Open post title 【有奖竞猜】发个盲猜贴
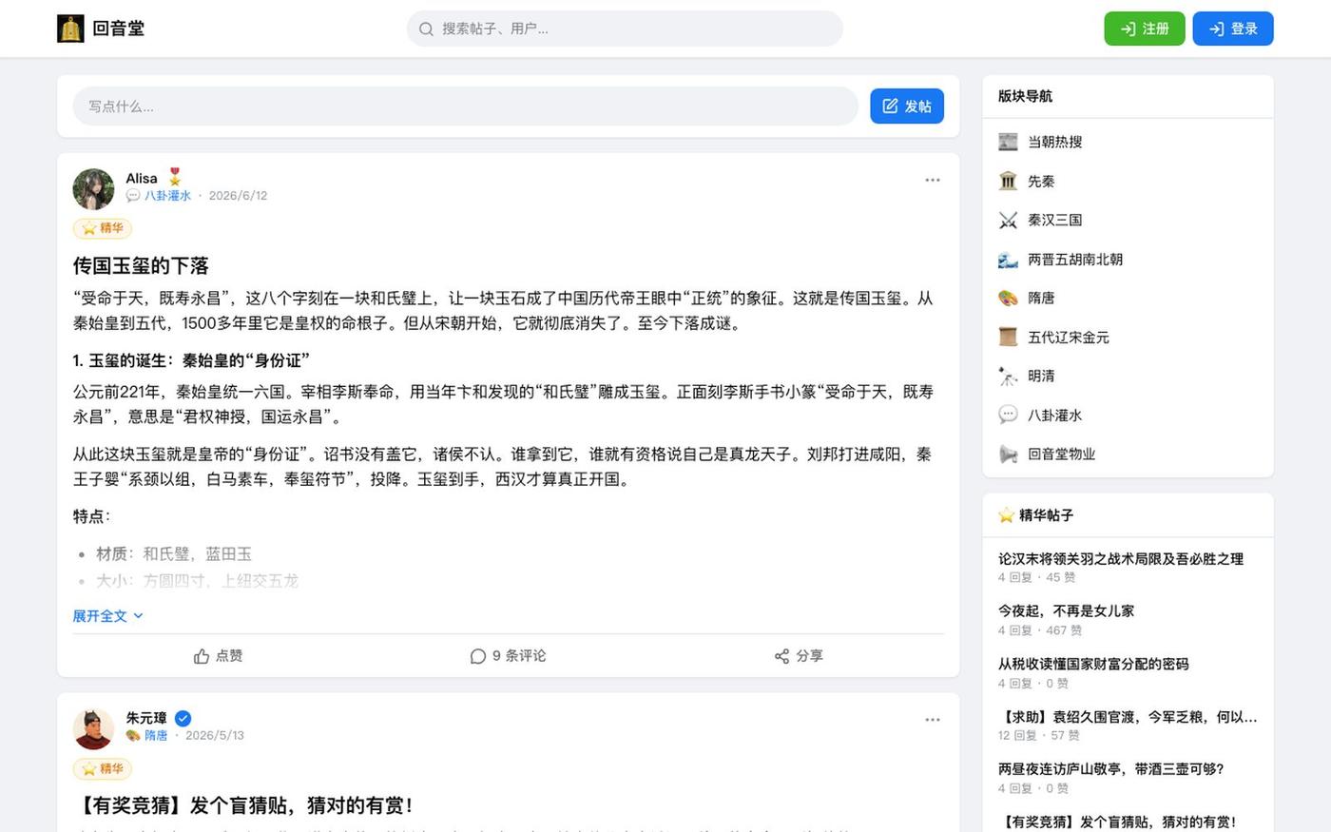 pyautogui.click(x=244, y=805)
